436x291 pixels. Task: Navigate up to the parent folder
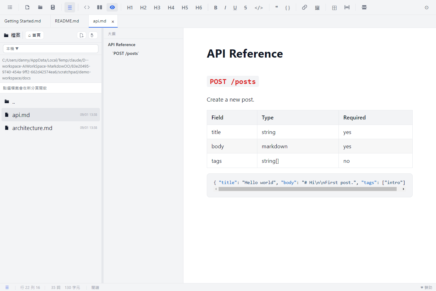coord(51,102)
